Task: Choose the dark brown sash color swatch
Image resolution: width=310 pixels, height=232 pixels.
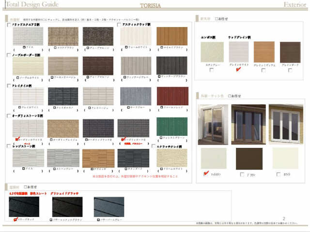Action: [x=249, y=159]
